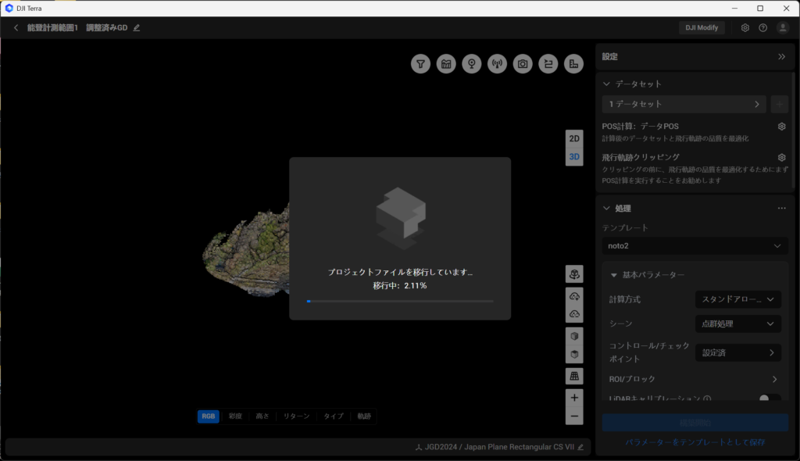
Task: Open 飛行軌跡クリッピング gear settings
Action: pos(781,157)
